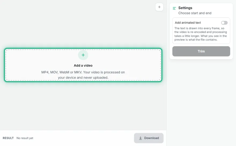Click the 'Add animated text' label
The height and width of the screenshot is (146, 236).
[x=188, y=23]
